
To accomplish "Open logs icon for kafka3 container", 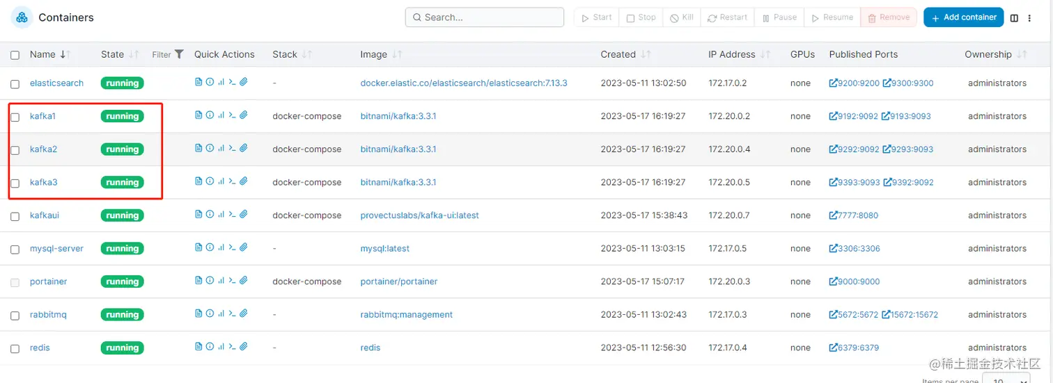I will [x=198, y=181].
